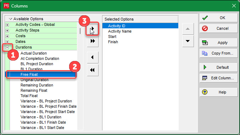Click the Selected Options column header
Screen dimensions: 240x135
(x=140, y=19)
